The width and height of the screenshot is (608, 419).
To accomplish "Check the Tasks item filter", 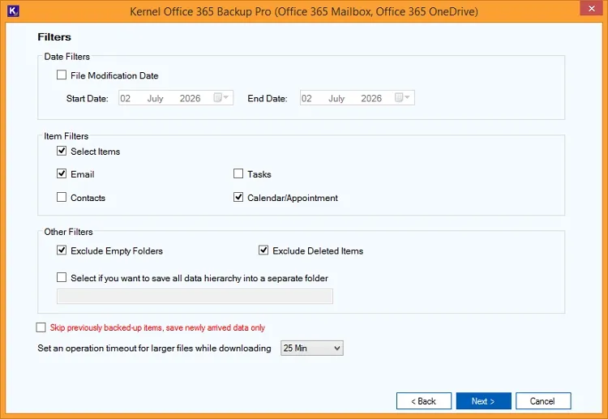I will 238,173.
